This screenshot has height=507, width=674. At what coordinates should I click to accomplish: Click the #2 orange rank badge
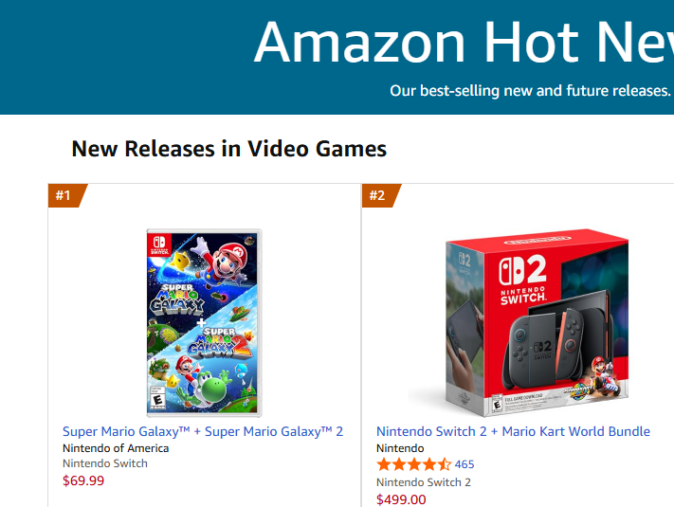[x=378, y=196]
